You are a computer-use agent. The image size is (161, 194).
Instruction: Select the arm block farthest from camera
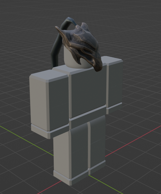[114, 86]
